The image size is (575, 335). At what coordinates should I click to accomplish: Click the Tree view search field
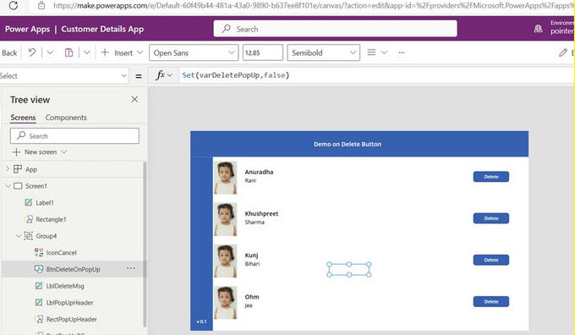point(74,135)
